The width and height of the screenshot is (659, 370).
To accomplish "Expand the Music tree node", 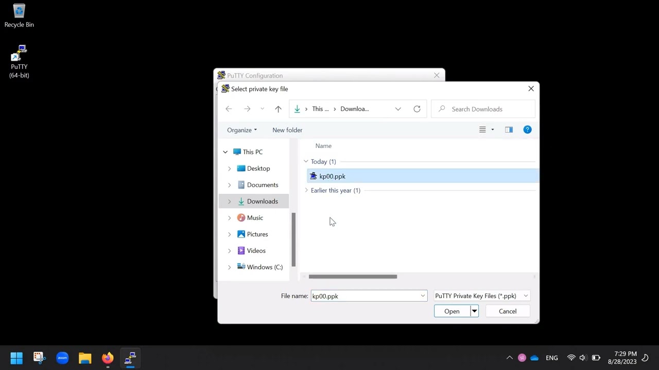I will click(230, 218).
